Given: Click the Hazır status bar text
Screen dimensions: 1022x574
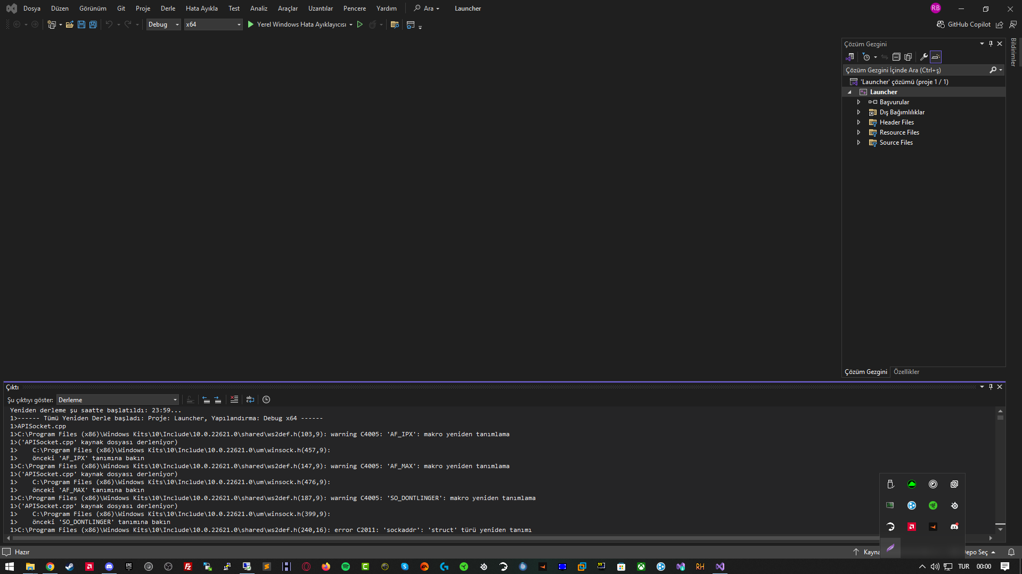Looking at the screenshot, I should pyautogui.click(x=22, y=552).
